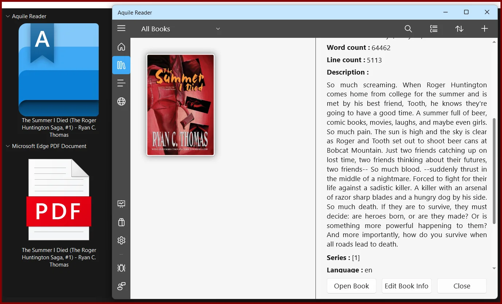
Task: Maximize the Aquile Reader window
Action: coord(466,12)
